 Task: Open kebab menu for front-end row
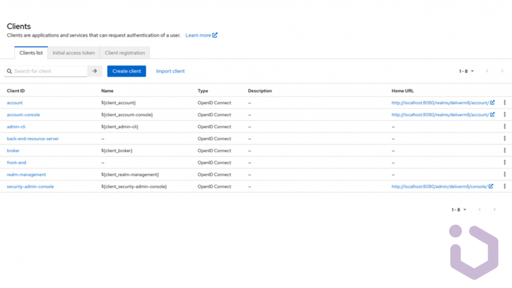(505, 163)
